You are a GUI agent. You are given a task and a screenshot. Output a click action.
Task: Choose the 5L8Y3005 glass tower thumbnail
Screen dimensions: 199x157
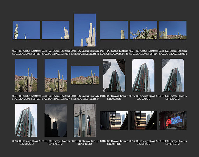pos(27,120)
